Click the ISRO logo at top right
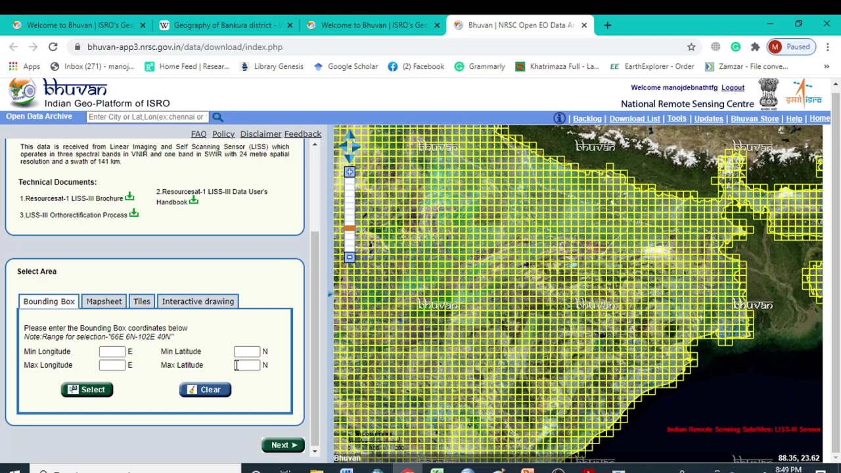The image size is (841, 473). click(x=804, y=93)
